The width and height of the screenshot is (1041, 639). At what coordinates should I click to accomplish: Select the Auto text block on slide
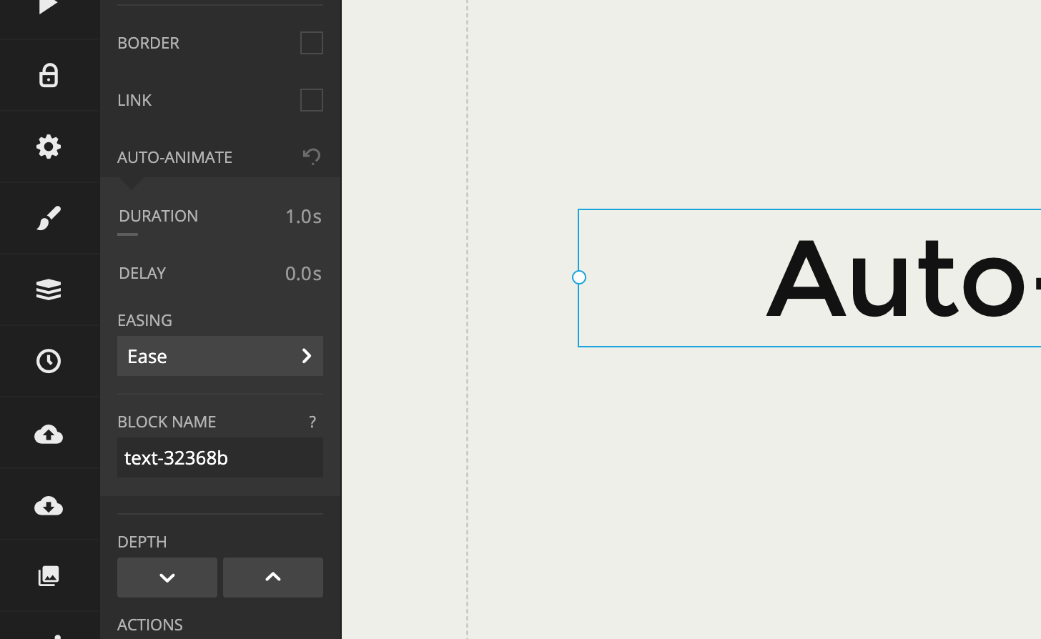(809, 278)
